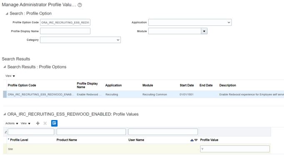Image resolution: width=284 pixels, height=155 pixels.
Task: Click the User Name filter field
Action: (x=163, y=132)
